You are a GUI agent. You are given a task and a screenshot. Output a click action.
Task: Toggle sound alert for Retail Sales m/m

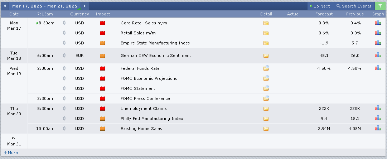64,33
